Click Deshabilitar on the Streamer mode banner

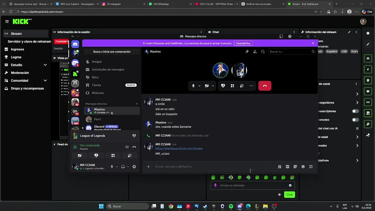point(243,43)
